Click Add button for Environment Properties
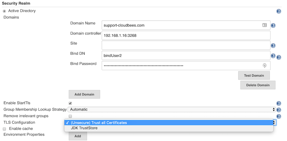 (78, 136)
